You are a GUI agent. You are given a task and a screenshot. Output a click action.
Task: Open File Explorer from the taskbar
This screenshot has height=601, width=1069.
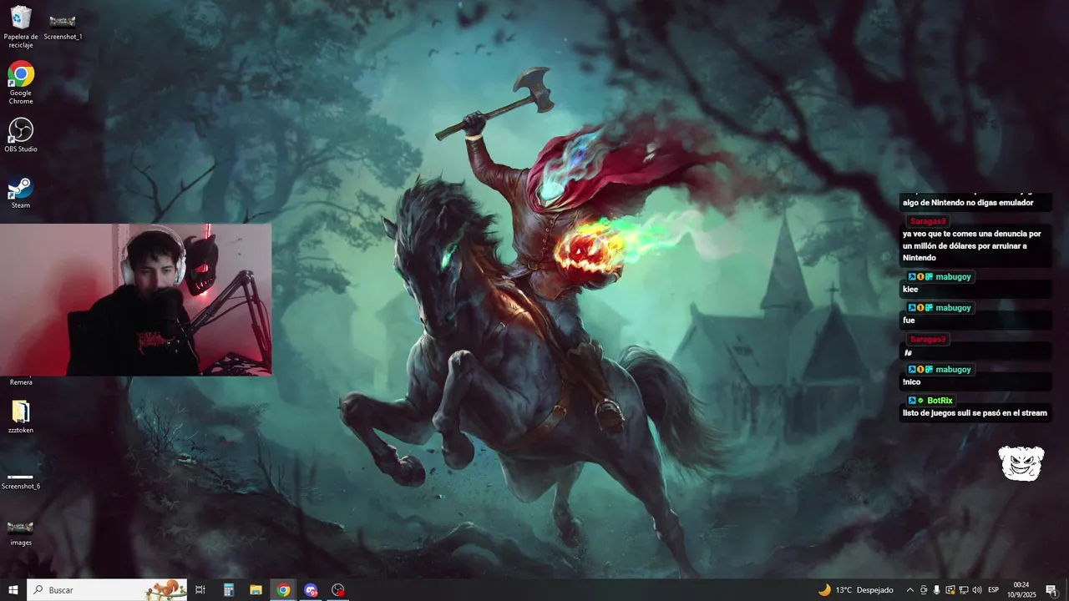(256, 590)
